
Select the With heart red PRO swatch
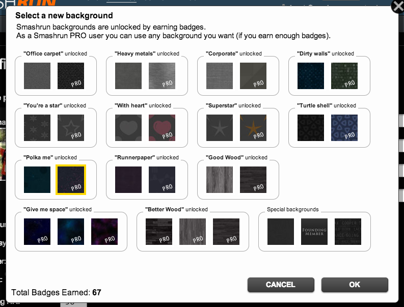[x=162, y=128]
